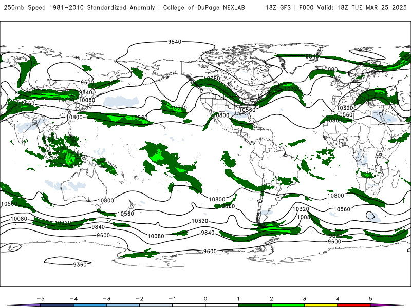Screen dimensions: 411x308
Task: Click the colorbar tick label '0'
Action: click(x=205, y=299)
